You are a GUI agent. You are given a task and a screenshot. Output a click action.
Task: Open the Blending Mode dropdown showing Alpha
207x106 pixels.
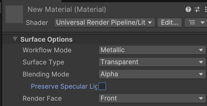pos(152,74)
